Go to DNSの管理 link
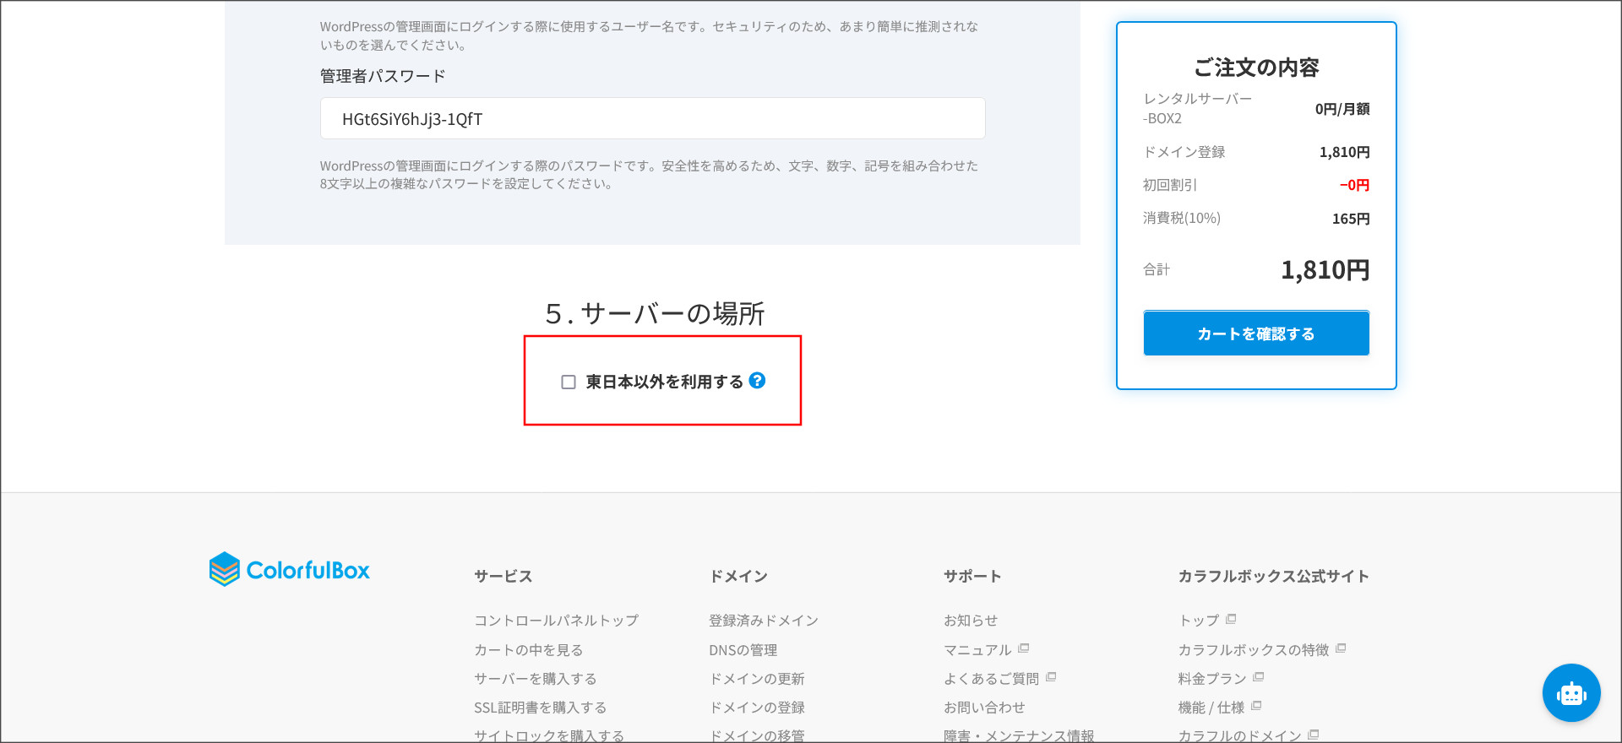The height and width of the screenshot is (743, 1622). click(743, 650)
